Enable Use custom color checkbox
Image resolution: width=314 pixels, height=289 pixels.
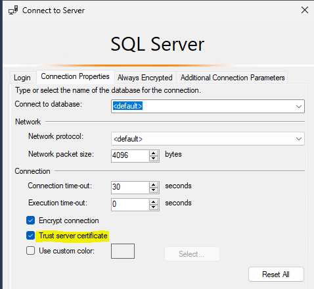(31, 250)
